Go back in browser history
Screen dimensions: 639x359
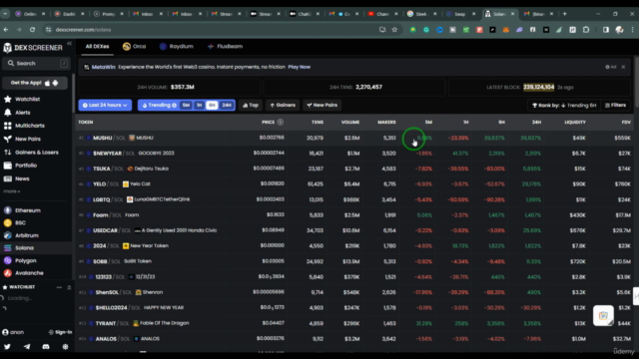pos(6,30)
